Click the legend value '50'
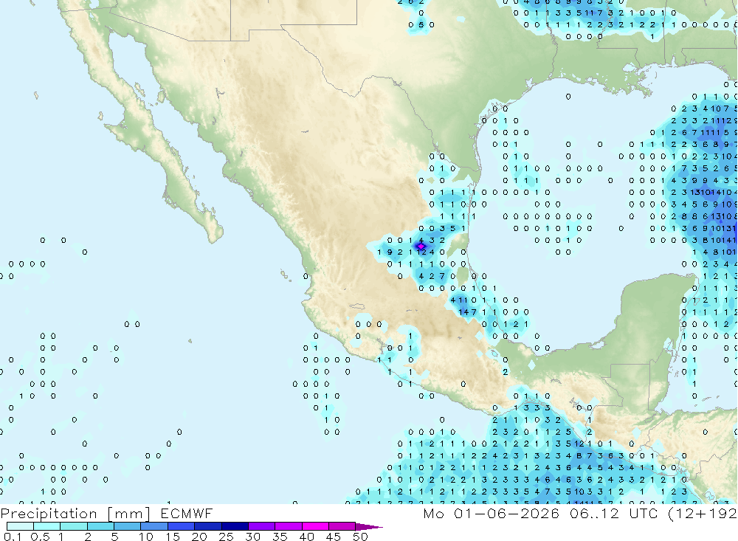This screenshot has height=541, width=738. click(360, 537)
